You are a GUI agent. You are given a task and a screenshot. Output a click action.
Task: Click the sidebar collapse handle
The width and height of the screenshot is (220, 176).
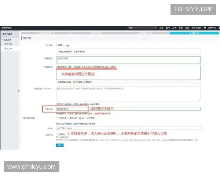[19, 91]
